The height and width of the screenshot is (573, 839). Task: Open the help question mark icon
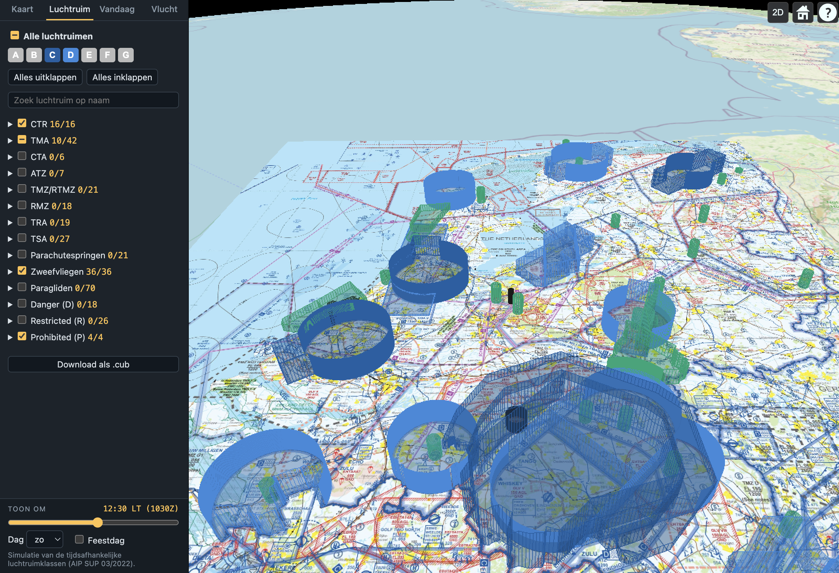(x=828, y=13)
